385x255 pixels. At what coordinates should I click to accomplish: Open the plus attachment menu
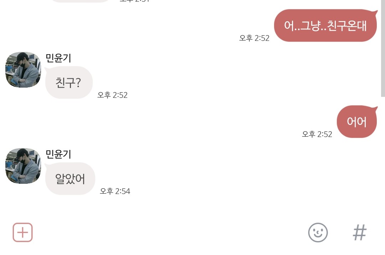(23, 233)
